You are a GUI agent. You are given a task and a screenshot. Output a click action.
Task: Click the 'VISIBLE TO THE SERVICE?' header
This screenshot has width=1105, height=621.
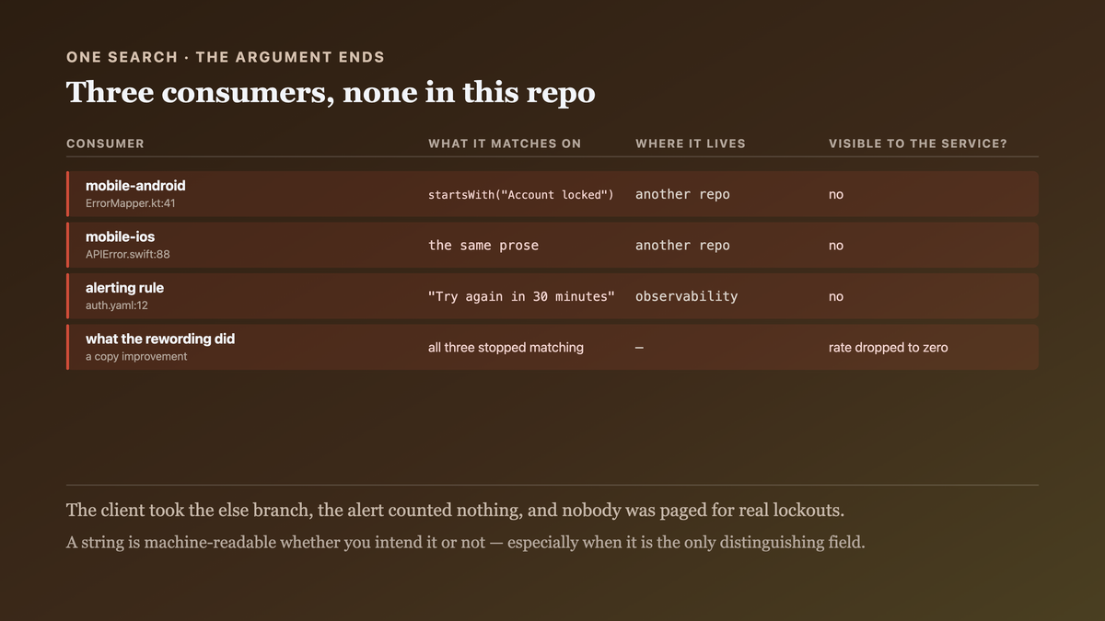918,144
